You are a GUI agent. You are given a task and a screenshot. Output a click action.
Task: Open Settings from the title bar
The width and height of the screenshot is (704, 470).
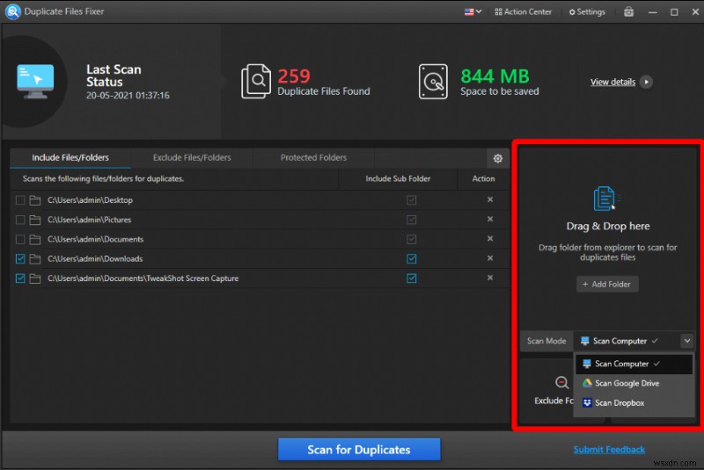click(x=587, y=11)
